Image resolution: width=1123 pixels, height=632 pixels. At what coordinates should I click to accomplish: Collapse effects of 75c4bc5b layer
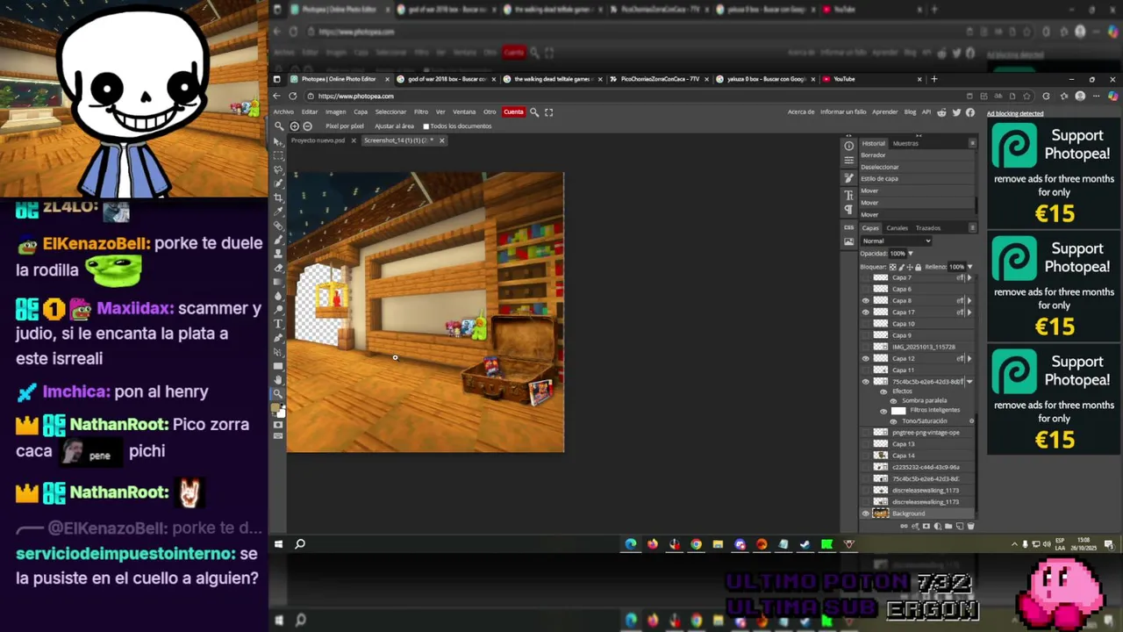click(x=969, y=382)
